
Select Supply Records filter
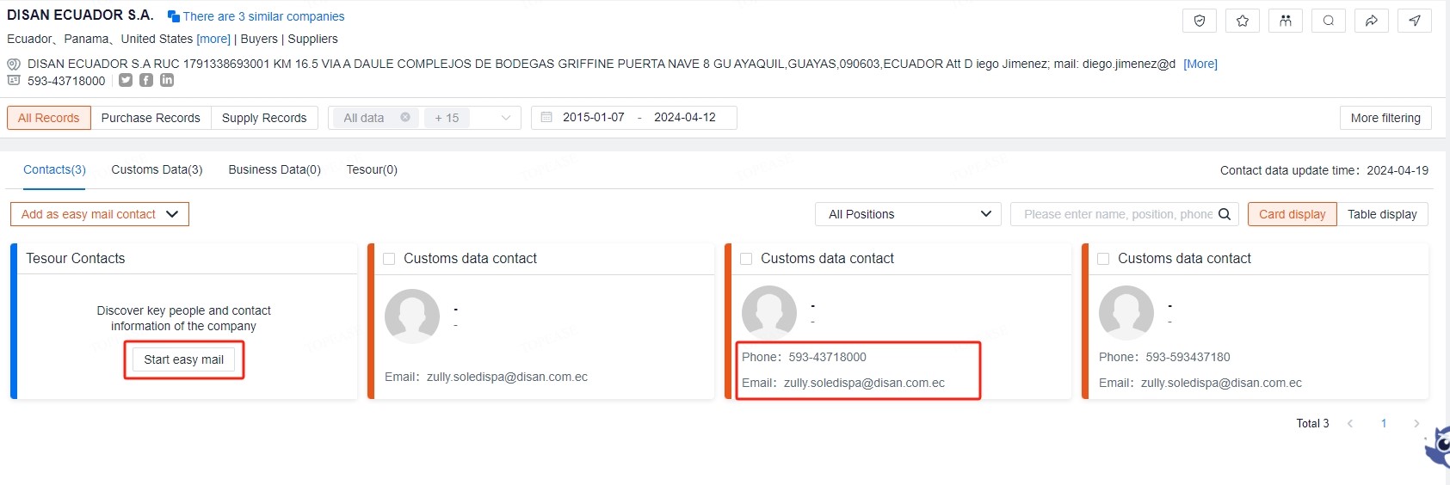(264, 118)
